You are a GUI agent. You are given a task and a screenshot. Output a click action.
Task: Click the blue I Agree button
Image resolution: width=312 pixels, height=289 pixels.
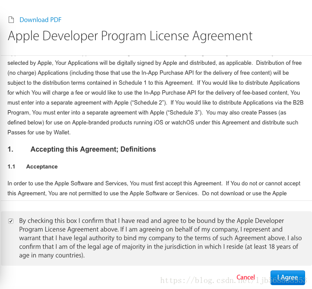(287, 277)
